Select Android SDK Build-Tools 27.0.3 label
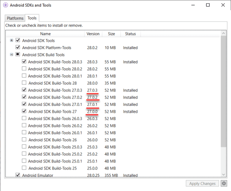This screenshot has width=231, height=191. (55, 90)
